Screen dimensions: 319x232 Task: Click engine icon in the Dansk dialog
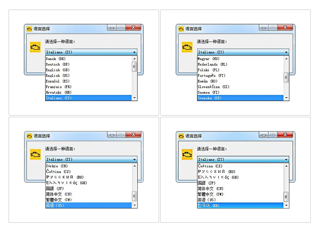coord(35,47)
